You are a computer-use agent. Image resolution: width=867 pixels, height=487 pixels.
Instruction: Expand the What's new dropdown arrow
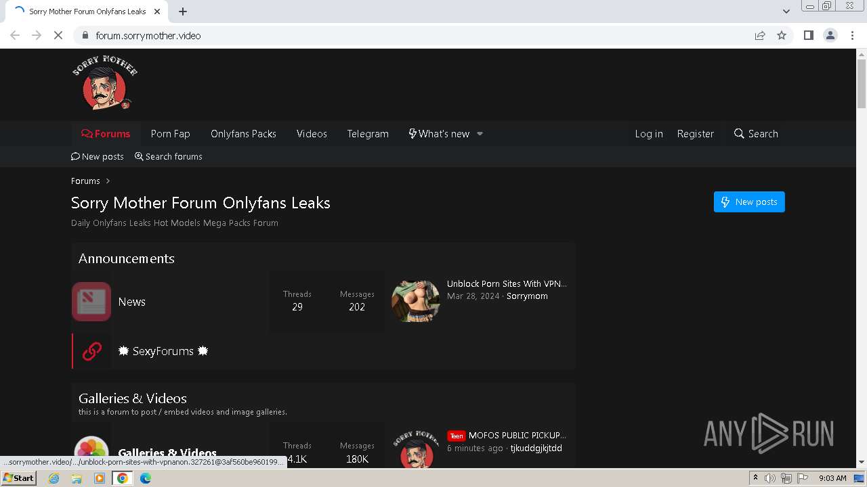point(480,134)
